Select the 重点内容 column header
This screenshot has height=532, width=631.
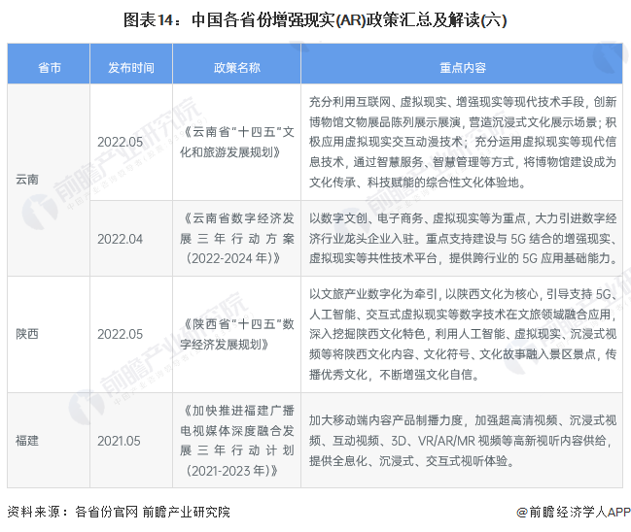(463, 67)
